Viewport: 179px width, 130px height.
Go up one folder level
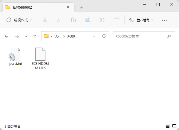[x=35, y=36]
